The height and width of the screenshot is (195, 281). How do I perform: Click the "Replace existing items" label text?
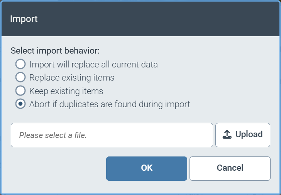tap(72, 77)
